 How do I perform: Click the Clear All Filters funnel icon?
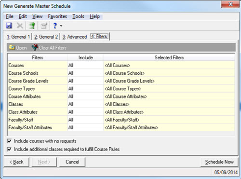35,47
